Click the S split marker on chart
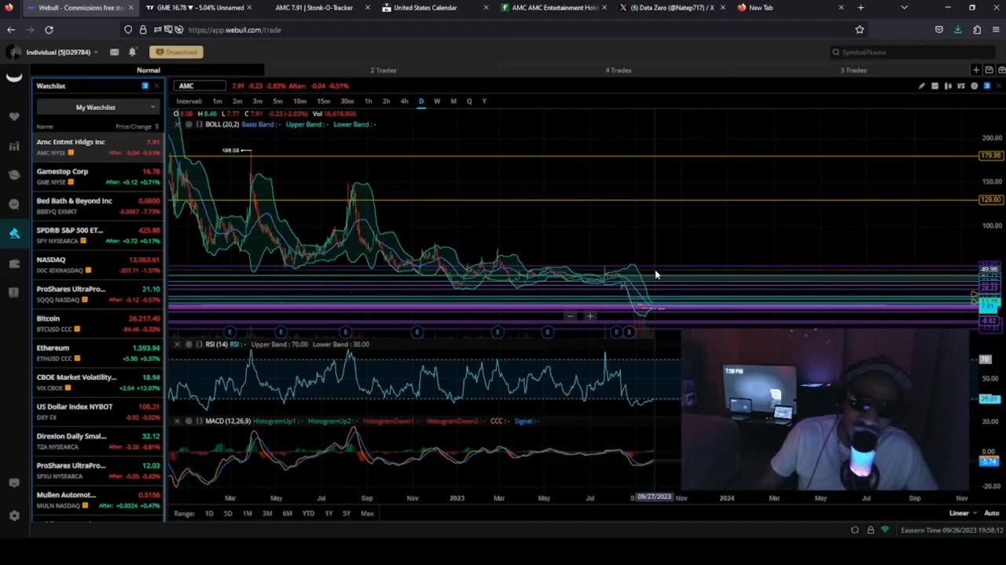 point(629,333)
